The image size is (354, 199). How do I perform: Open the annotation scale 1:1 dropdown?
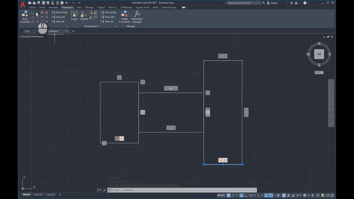(299, 195)
